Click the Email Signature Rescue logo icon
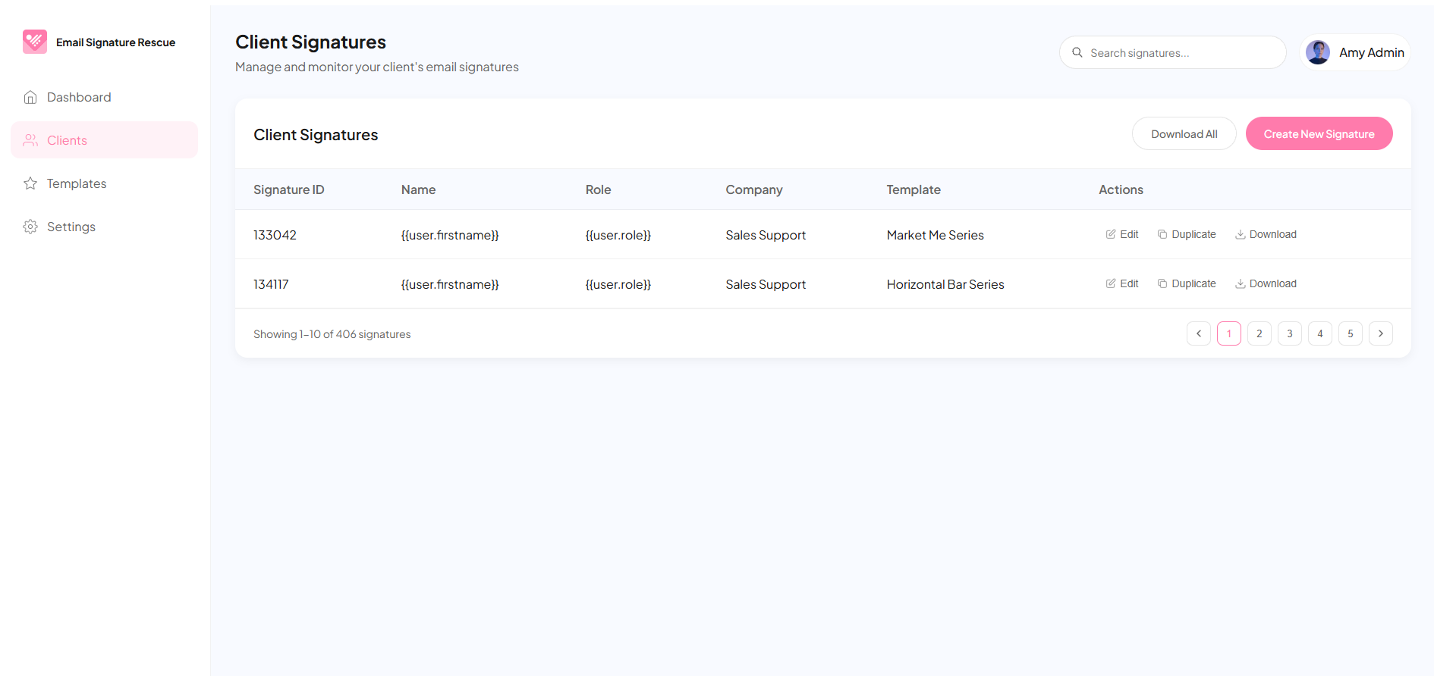The width and height of the screenshot is (1434, 676). coord(35,42)
